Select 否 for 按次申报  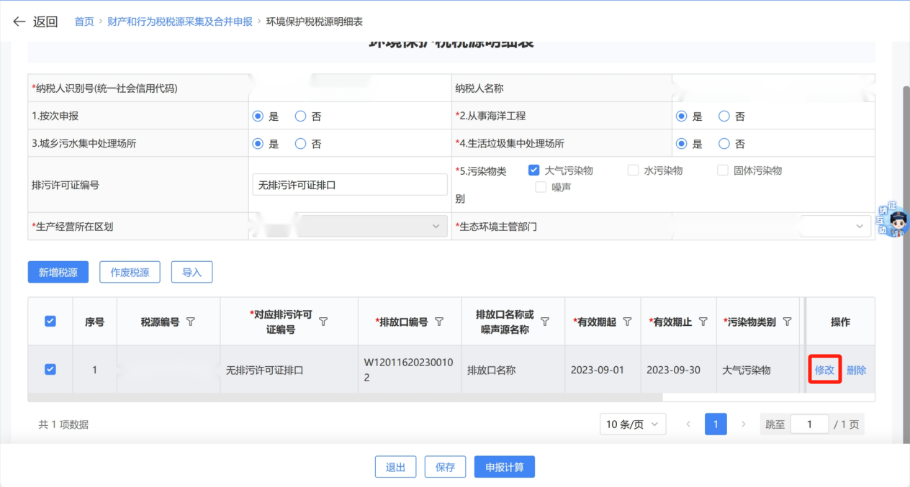301,117
